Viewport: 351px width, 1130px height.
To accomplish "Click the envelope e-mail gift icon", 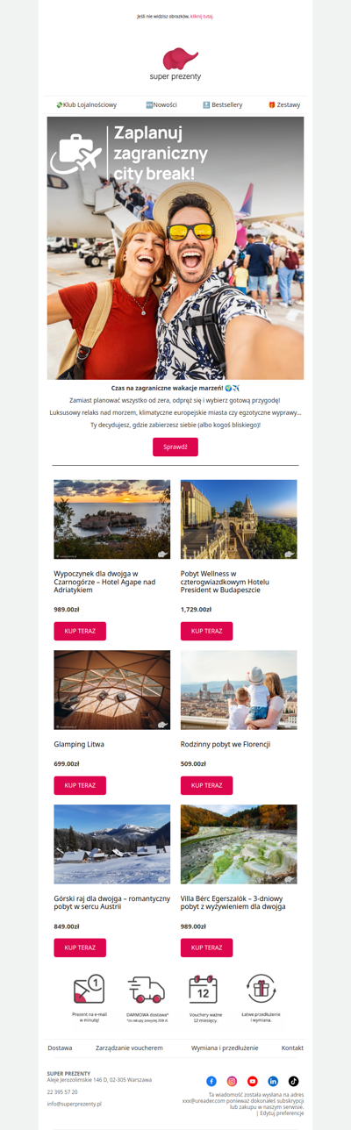I will coord(89,989).
